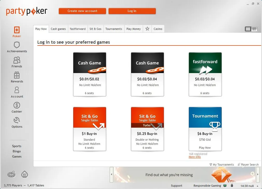Select the $0.25 Buy-in Turbo Sit & Go card
Image resolution: width=262 pixels, height=189 pixels.
coord(147,129)
